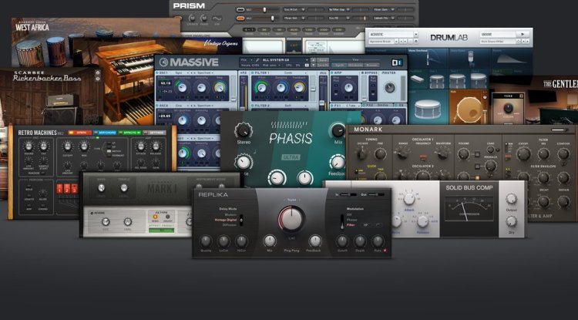Open OSC1 Spectrum mode dropdown in Massive
The image size is (578, 320).
tap(205, 72)
